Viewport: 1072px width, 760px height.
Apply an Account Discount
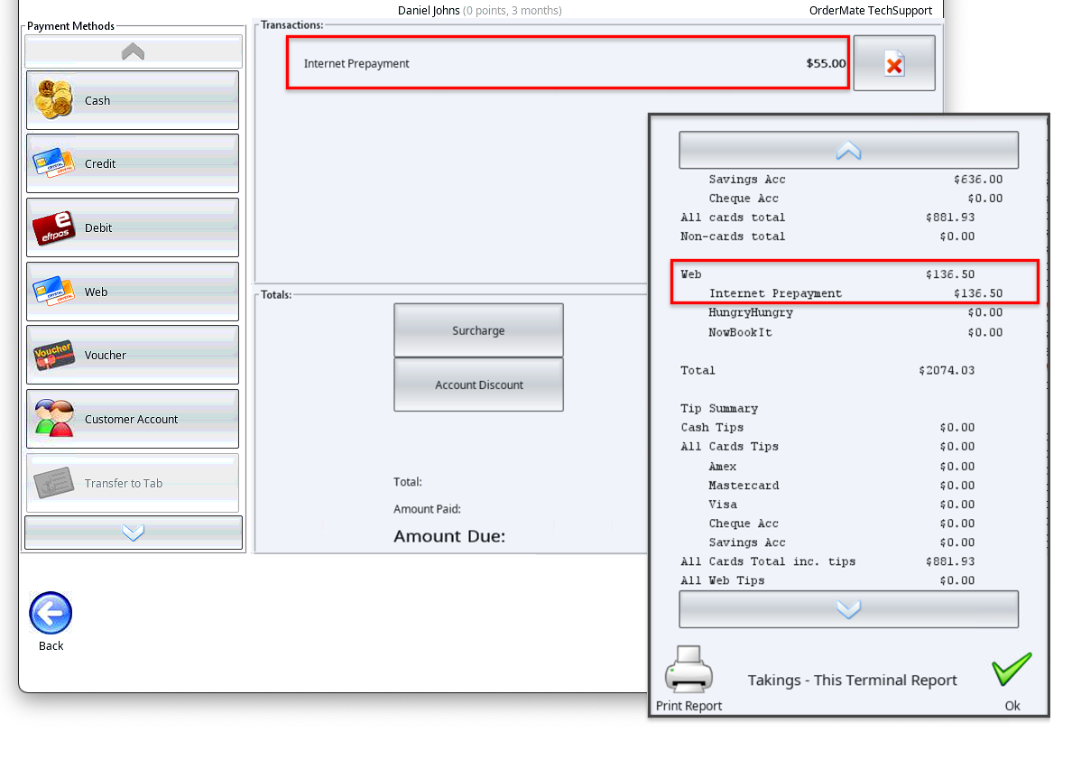tap(478, 385)
